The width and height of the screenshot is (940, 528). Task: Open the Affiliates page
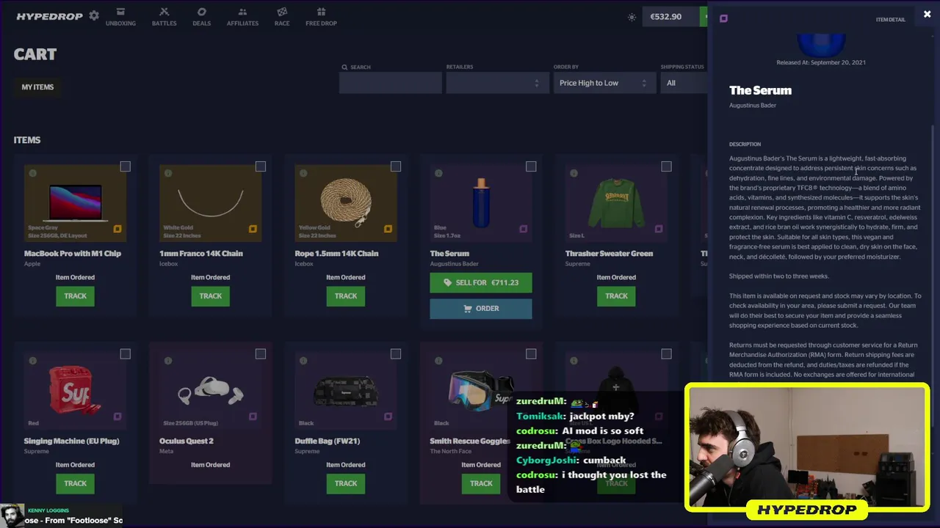pyautogui.click(x=242, y=17)
